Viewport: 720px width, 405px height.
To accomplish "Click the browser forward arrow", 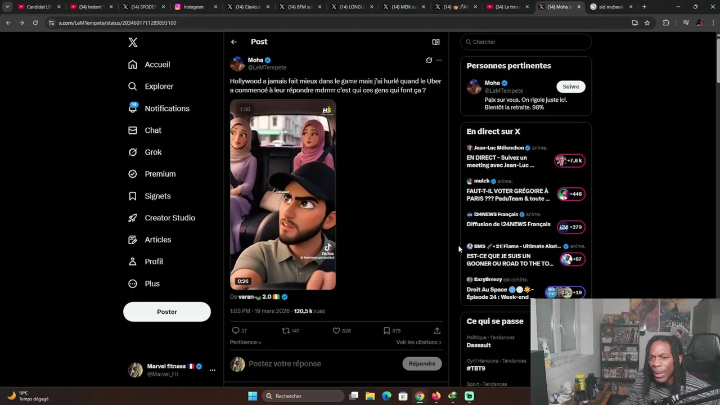I will tap(21, 22).
